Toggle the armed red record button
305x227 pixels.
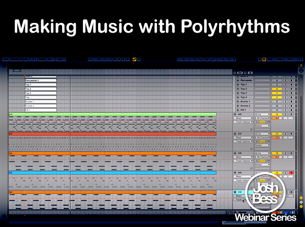[x=291, y=173]
